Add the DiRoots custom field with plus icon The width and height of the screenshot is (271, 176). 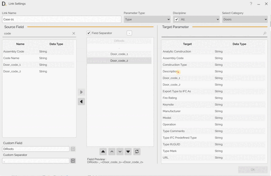pos(73,149)
